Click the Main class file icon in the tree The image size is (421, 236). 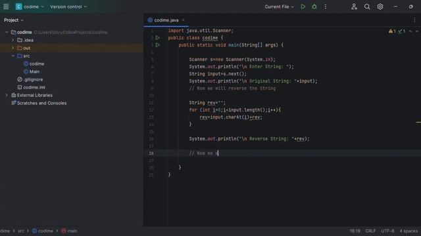coord(26,71)
